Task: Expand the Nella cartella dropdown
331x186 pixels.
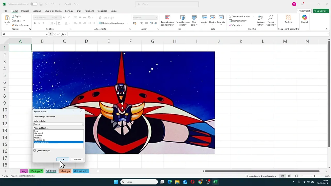Action: point(83,124)
